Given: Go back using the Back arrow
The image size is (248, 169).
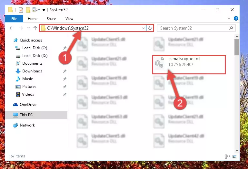Looking at the screenshot, I should click(11, 28).
